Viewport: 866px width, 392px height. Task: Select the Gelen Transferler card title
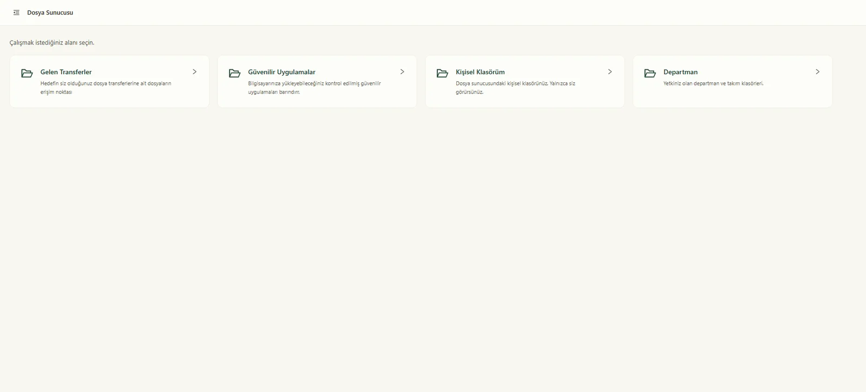(x=66, y=72)
